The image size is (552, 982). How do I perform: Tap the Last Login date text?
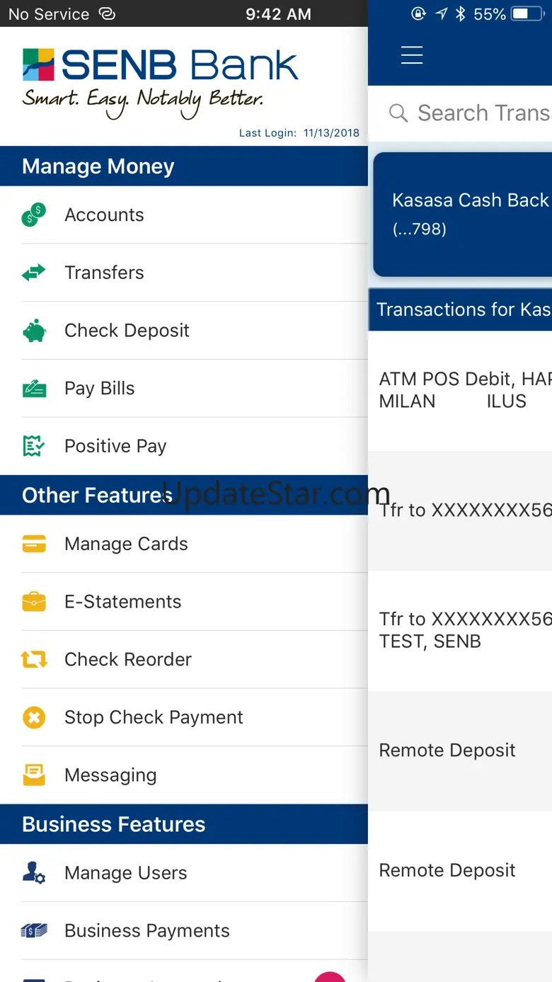(x=299, y=133)
